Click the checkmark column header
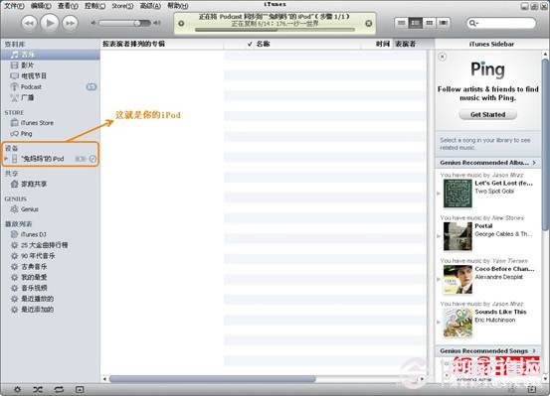The image size is (550, 396). 250,44
